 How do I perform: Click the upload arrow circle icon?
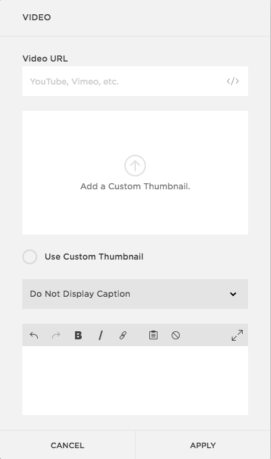pyautogui.click(x=135, y=166)
